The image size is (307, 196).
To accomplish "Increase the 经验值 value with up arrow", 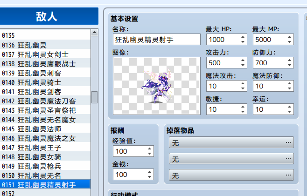I will [150, 149].
